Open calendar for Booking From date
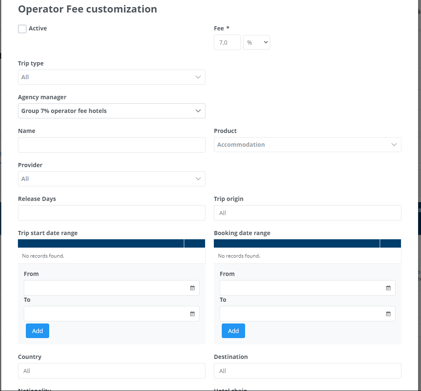The image size is (421, 391). (388, 288)
